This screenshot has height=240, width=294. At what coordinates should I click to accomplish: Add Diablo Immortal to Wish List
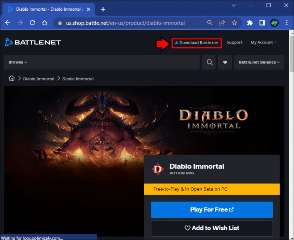point(212,228)
